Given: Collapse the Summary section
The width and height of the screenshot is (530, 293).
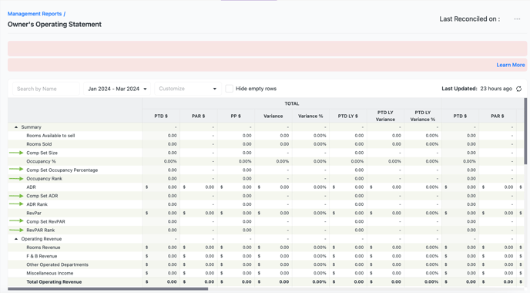Looking at the screenshot, I should (x=16, y=127).
